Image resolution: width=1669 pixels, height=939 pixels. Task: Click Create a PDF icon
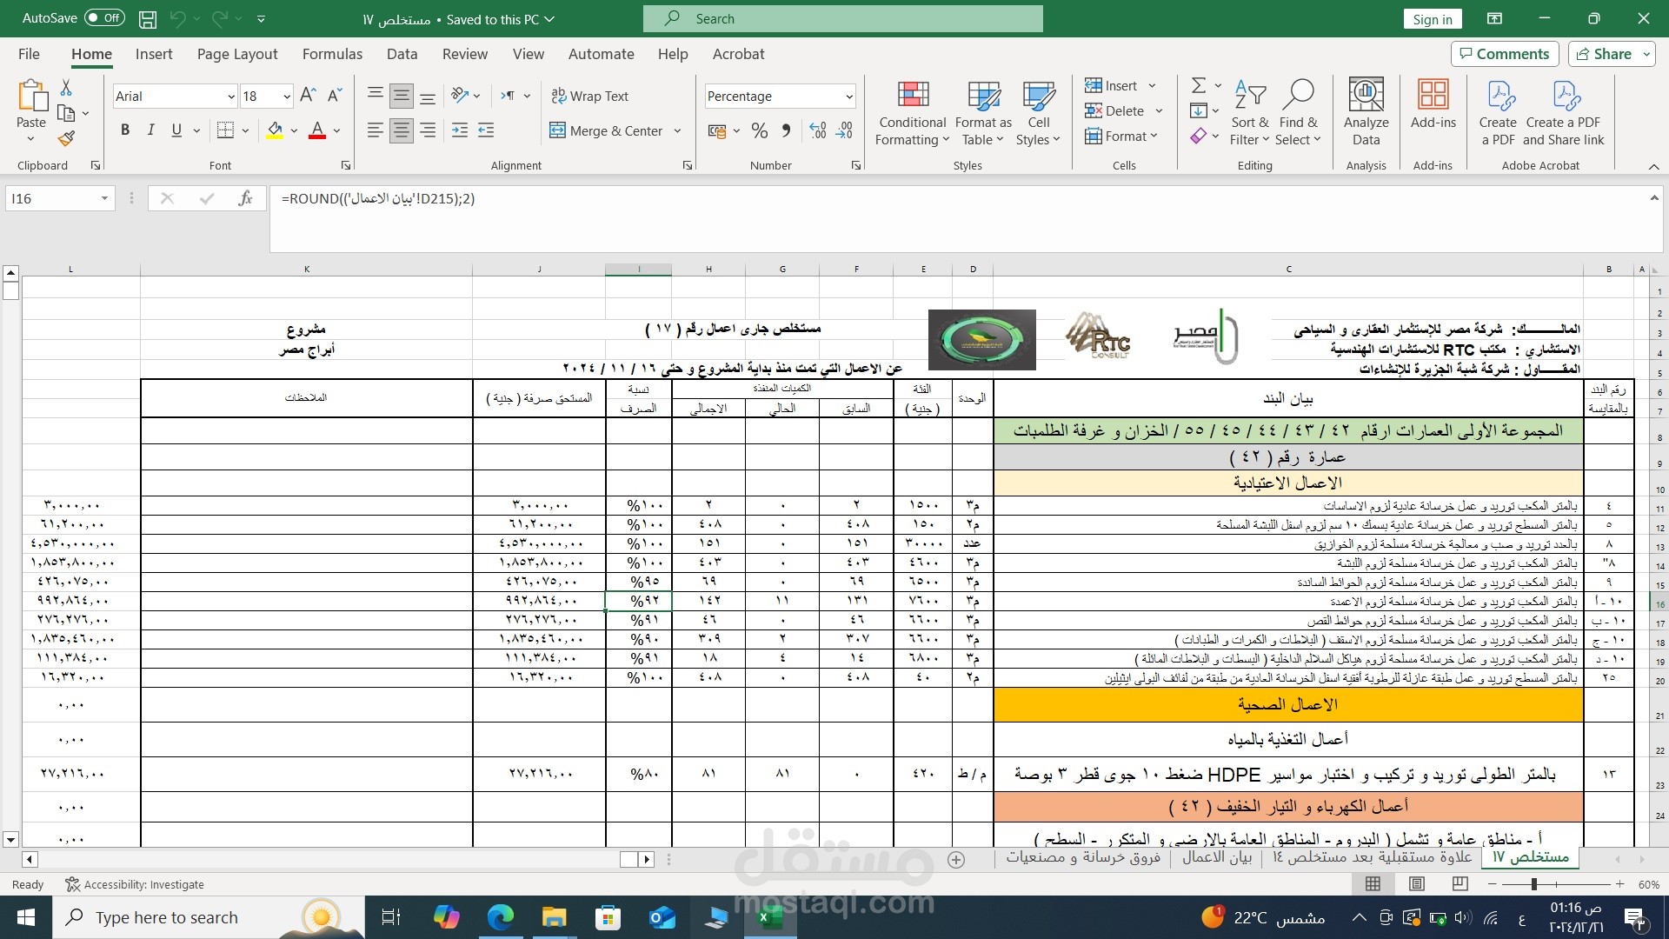coord(1498,112)
